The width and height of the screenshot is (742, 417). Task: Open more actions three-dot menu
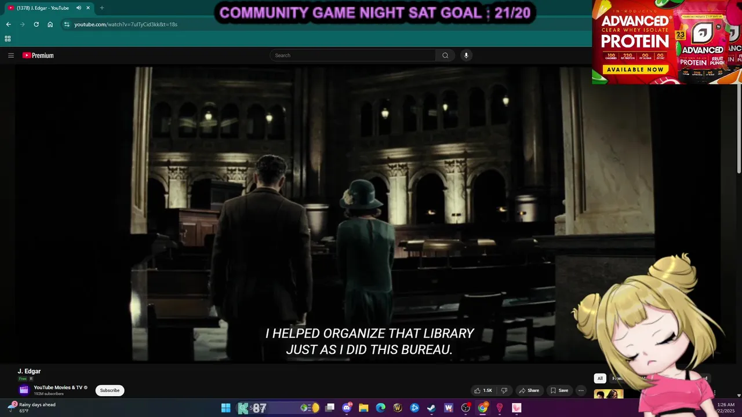click(581, 390)
